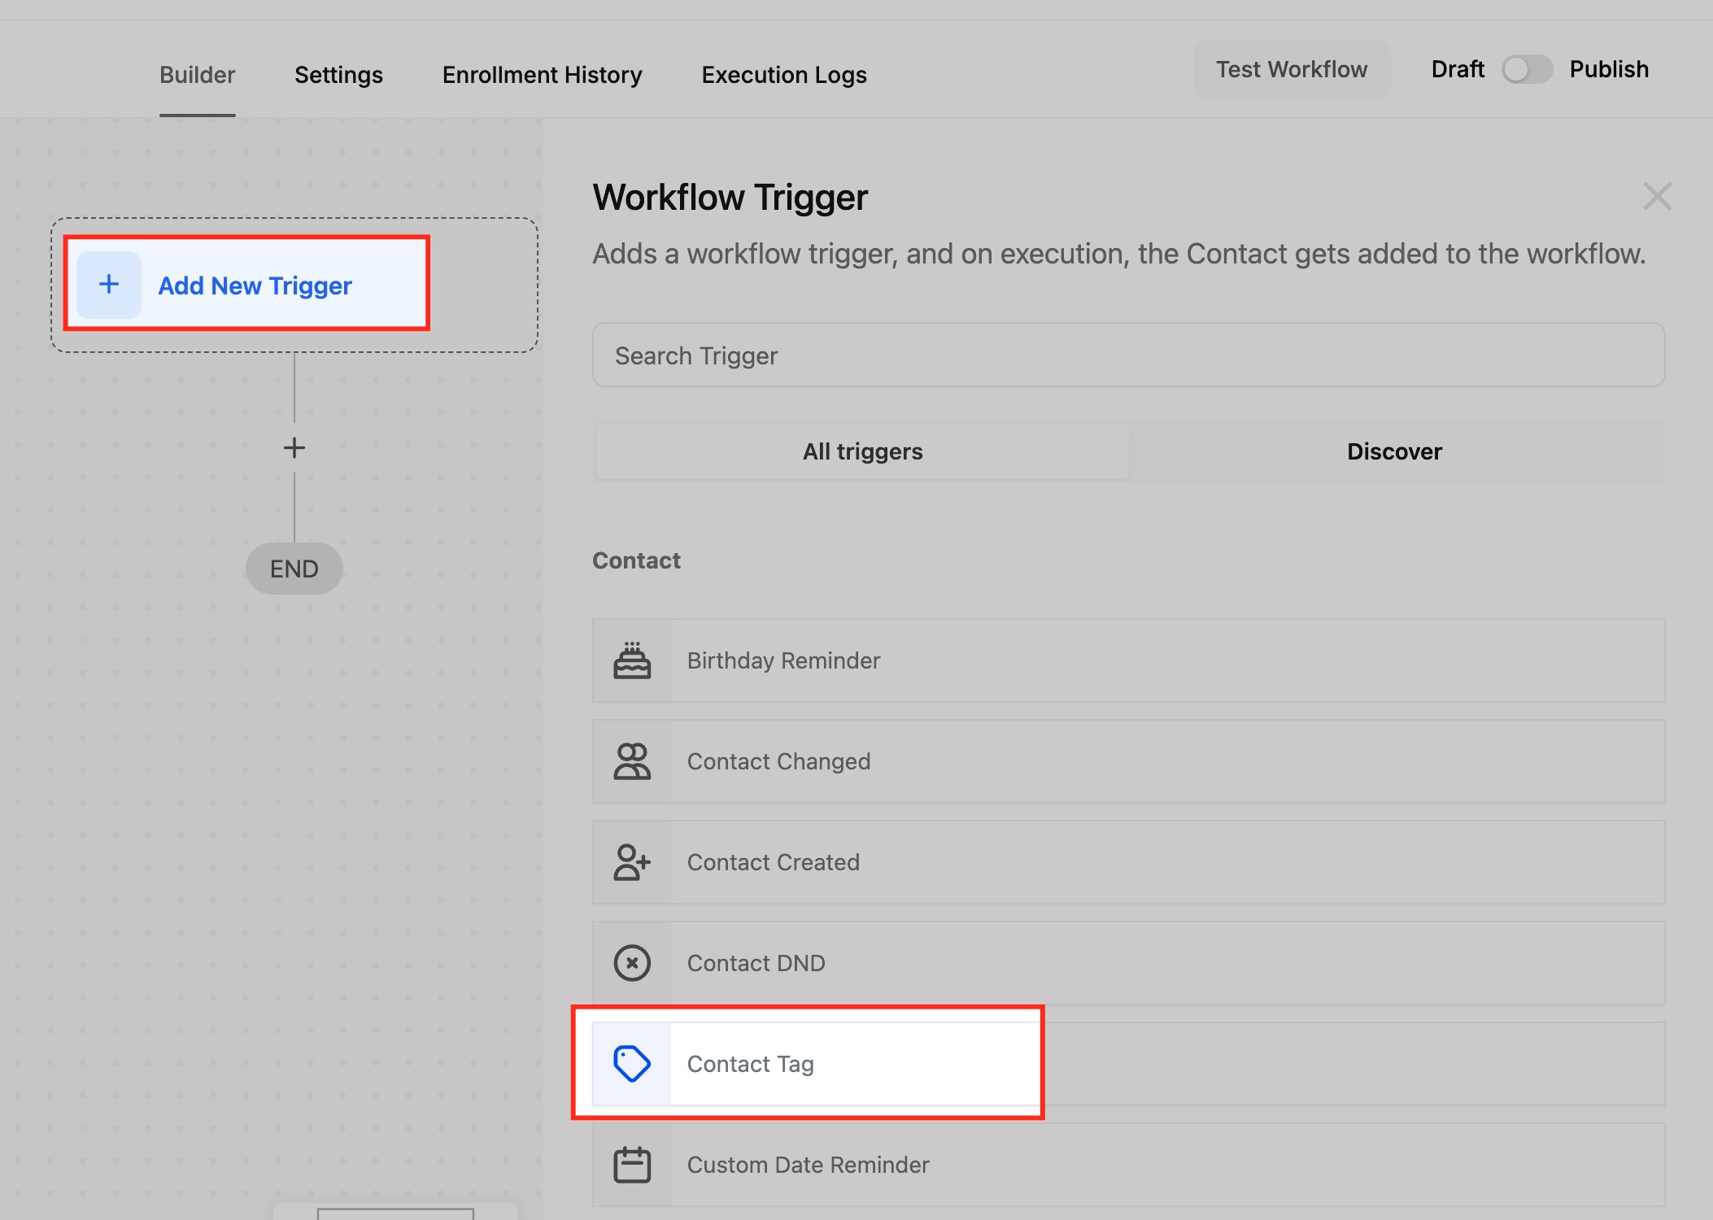Image resolution: width=1713 pixels, height=1220 pixels.
Task: Choose the Contact Created trigger label
Action: [773, 862]
